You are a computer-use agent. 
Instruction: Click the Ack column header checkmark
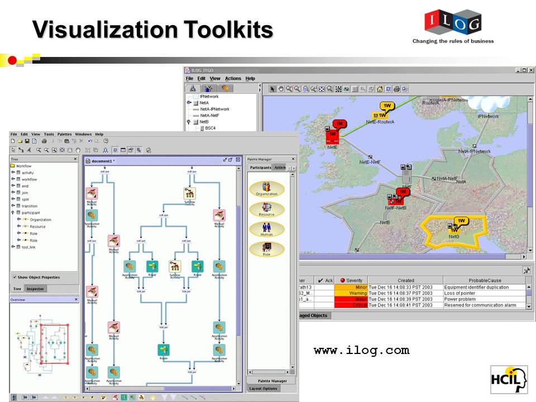click(x=320, y=280)
